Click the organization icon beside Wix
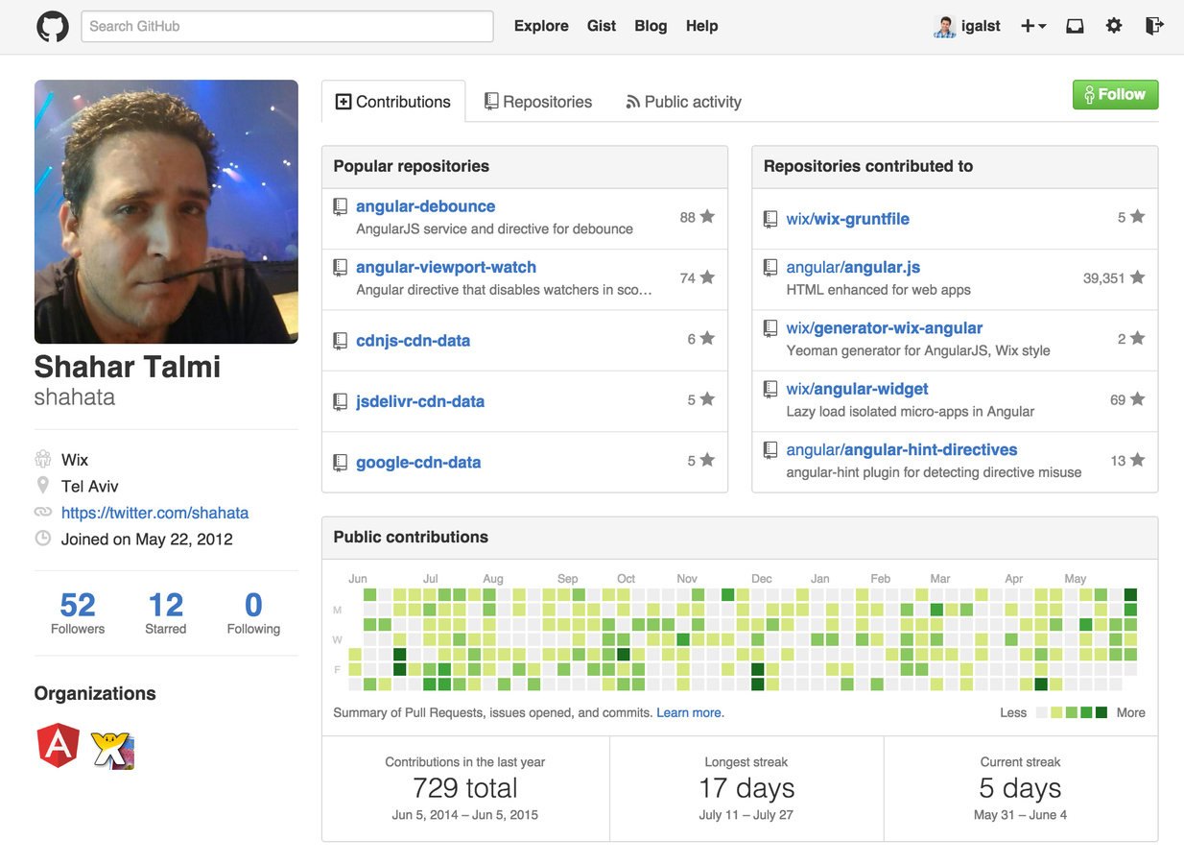The width and height of the screenshot is (1184, 864). point(43,460)
